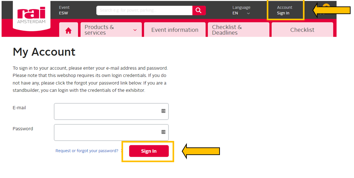354x178 pixels.
Task: Switch to the Checklist & Deadlines tab
Action: (238, 30)
